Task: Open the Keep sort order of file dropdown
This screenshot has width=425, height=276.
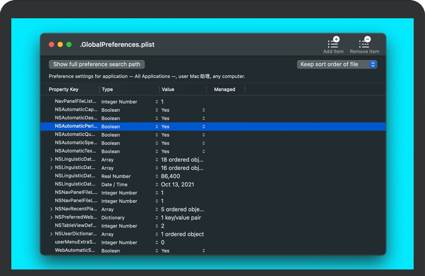Action: 337,64
